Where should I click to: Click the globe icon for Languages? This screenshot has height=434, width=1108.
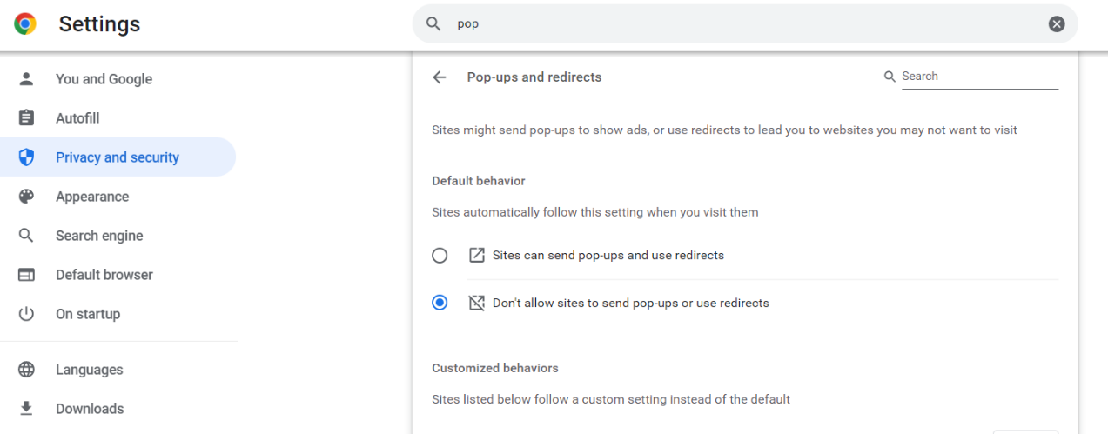[26, 370]
